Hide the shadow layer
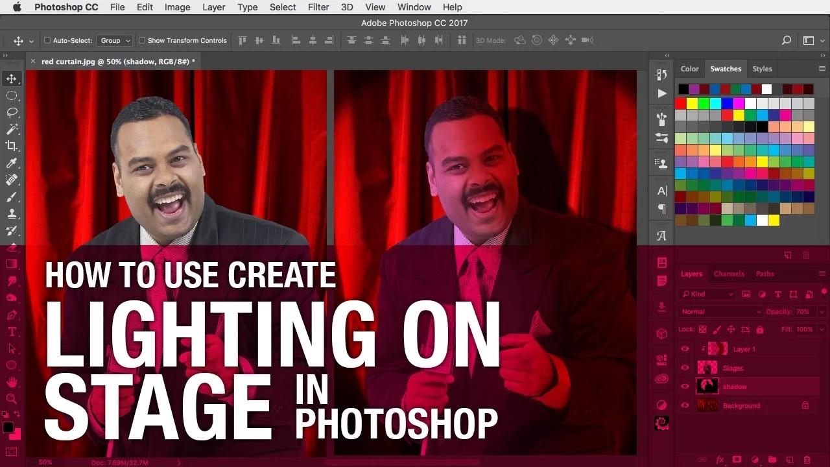830x467 pixels. (685, 387)
